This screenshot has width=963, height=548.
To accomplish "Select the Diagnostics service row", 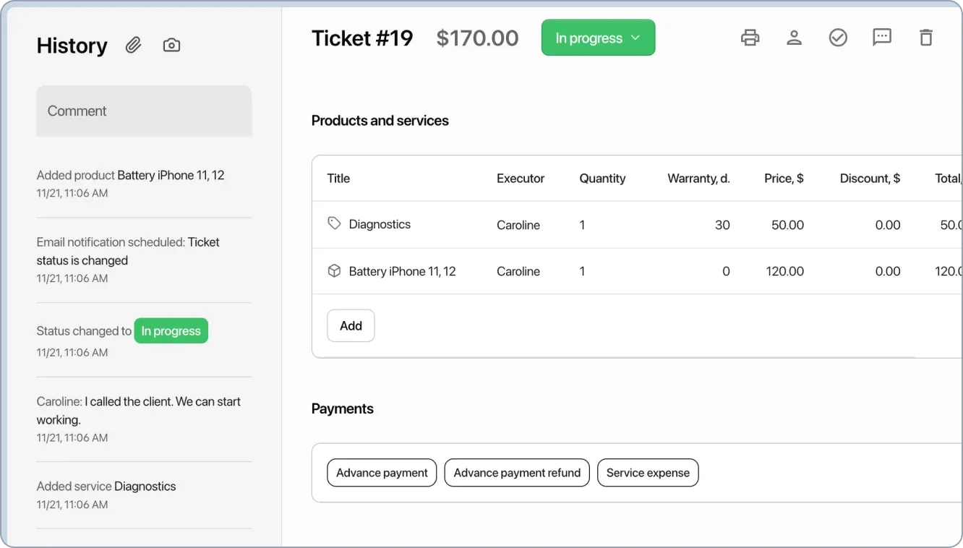I will [380, 224].
